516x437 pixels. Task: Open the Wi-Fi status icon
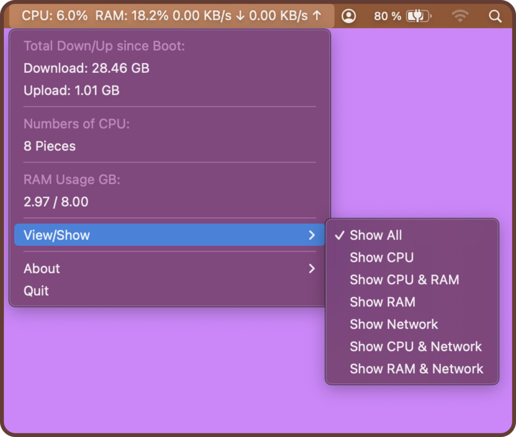[x=461, y=16]
